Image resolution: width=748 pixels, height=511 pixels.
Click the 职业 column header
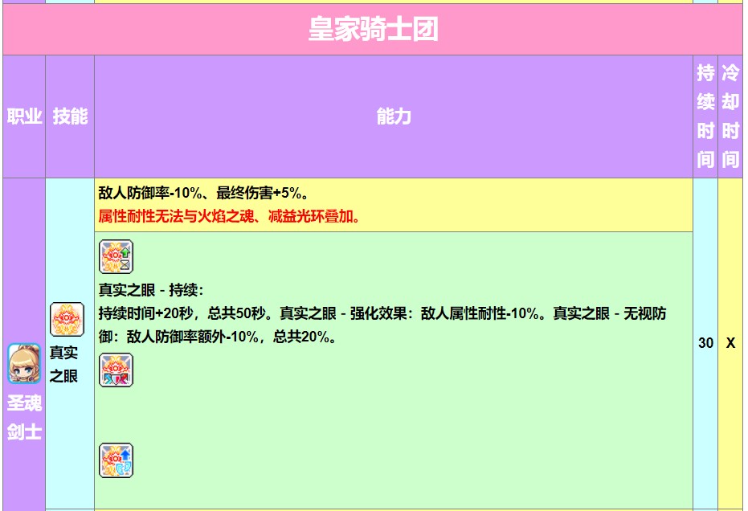(x=24, y=117)
